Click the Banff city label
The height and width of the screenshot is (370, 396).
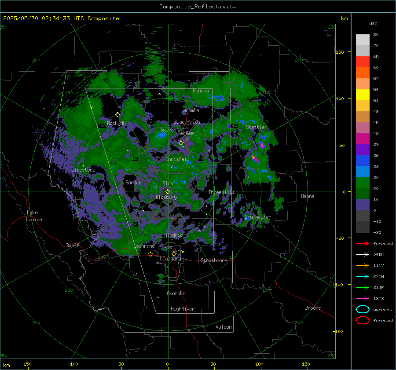coord(73,245)
